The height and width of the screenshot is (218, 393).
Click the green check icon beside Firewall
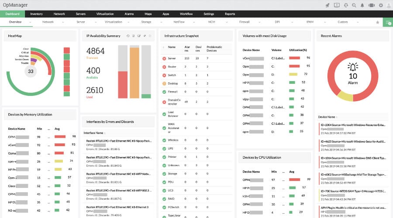tap(164, 92)
